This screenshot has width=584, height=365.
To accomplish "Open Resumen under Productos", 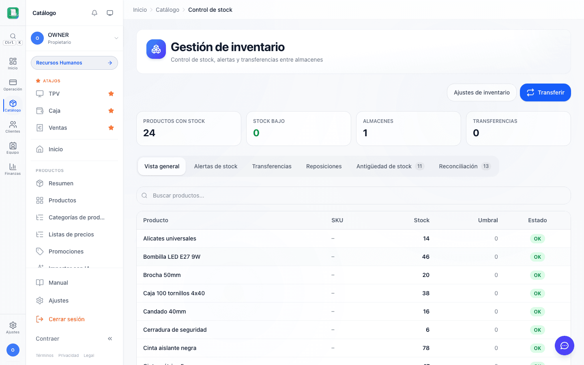I will 74,183.
